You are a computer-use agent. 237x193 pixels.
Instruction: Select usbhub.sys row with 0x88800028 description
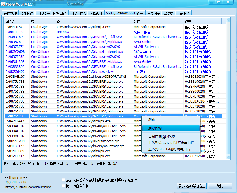(x=113, y=92)
